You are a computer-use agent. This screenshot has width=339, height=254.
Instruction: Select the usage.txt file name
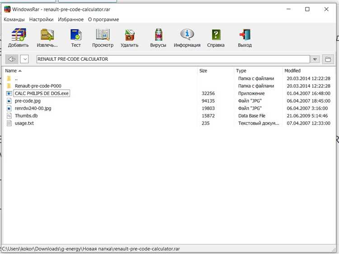tap(24, 123)
